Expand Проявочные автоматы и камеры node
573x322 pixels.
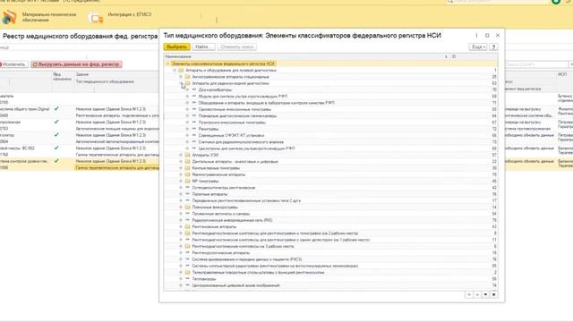coord(181,214)
